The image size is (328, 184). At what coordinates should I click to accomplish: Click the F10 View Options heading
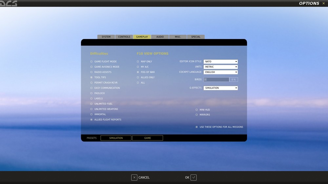pyautogui.click(x=153, y=54)
